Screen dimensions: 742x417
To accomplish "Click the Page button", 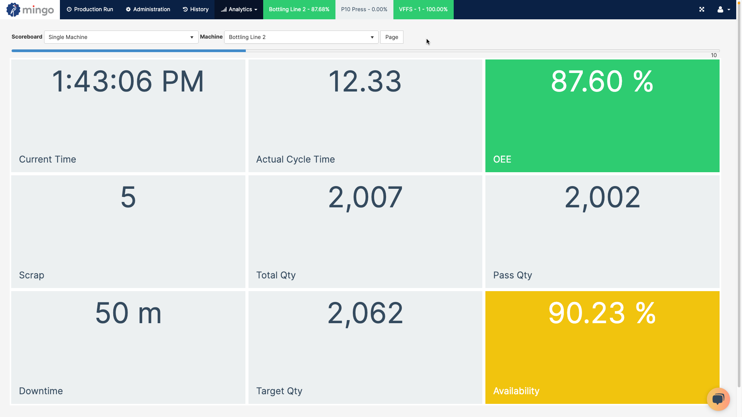I will pyautogui.click(x=391, y=37).
